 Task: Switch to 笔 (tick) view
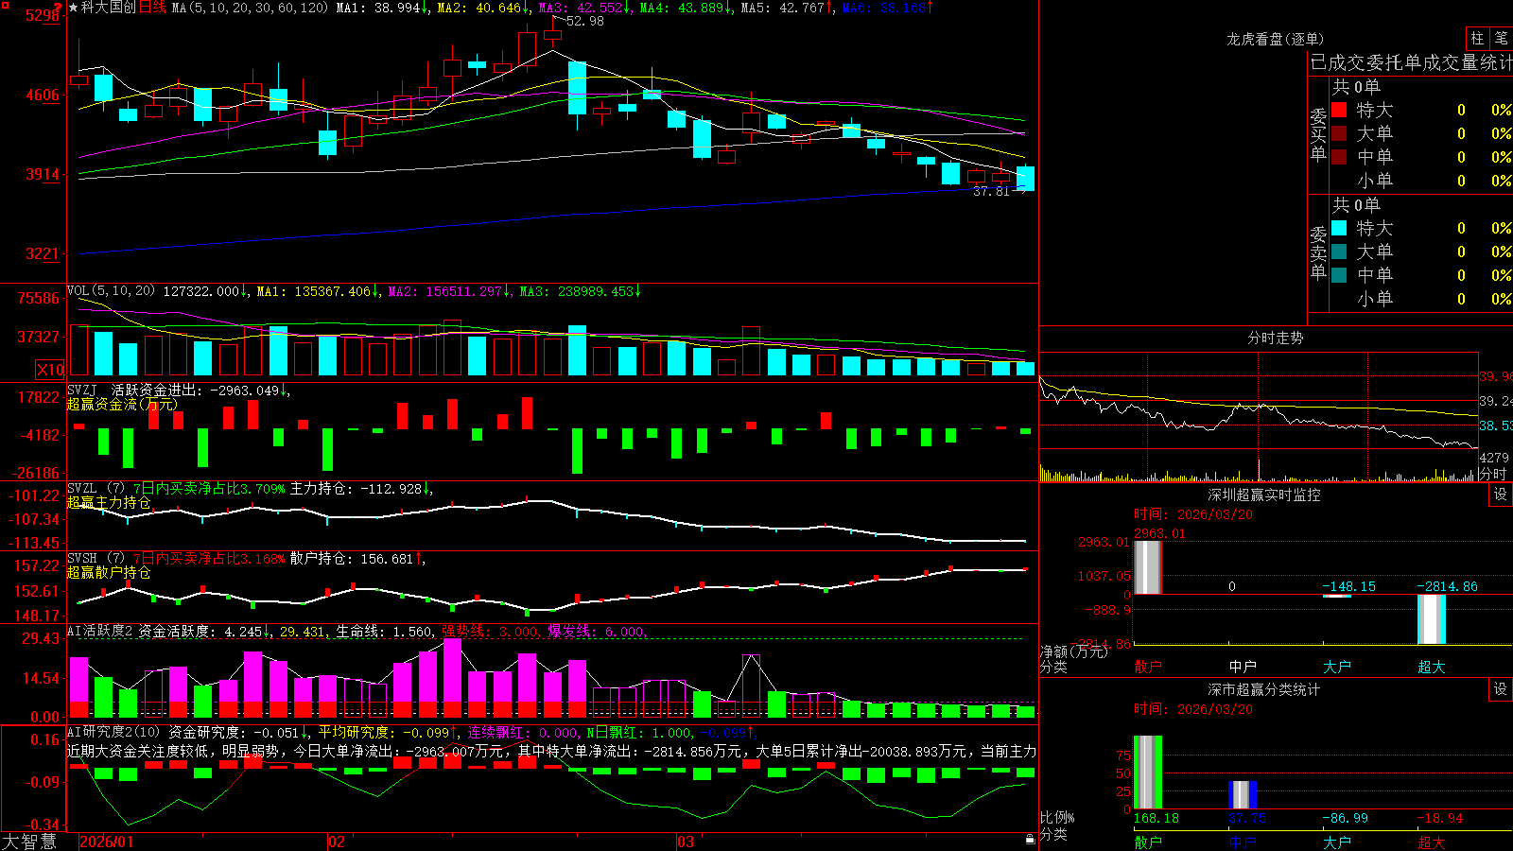click(x=1502, y=38)
